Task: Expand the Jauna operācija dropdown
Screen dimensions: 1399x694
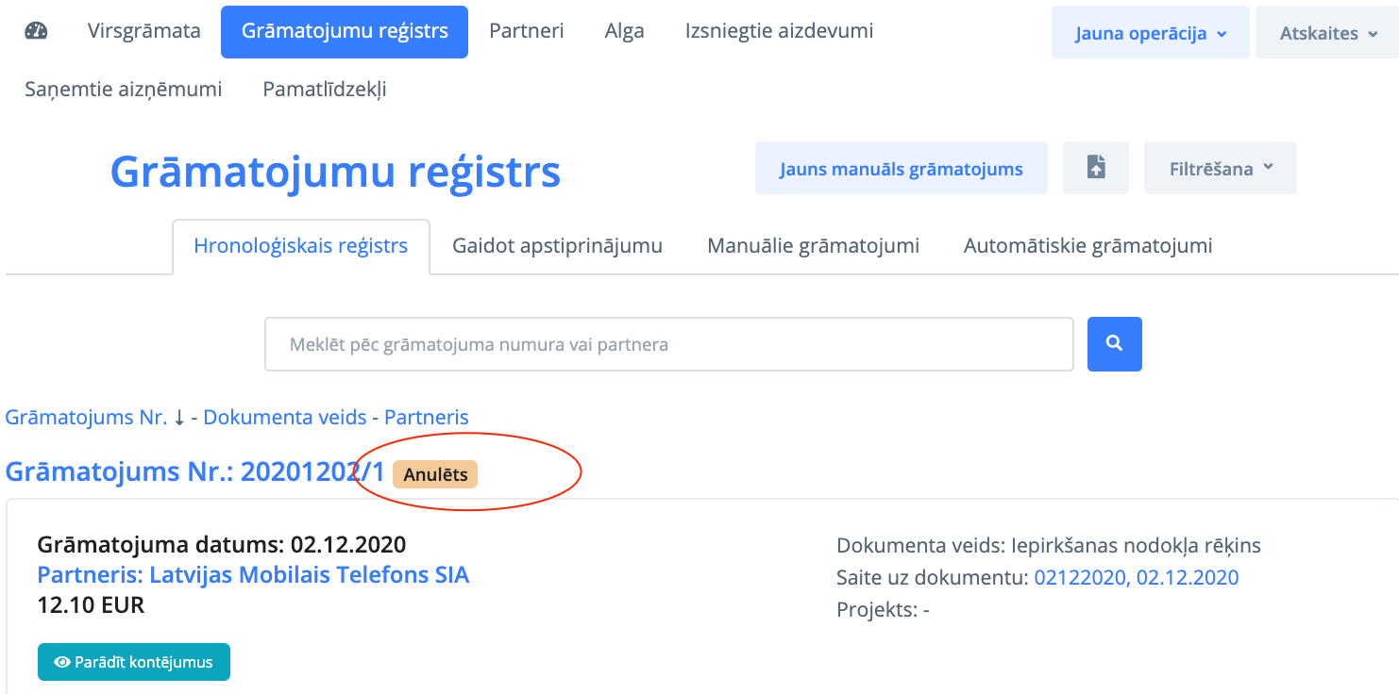Action: pyautogui.click(x=1150, y=33)
